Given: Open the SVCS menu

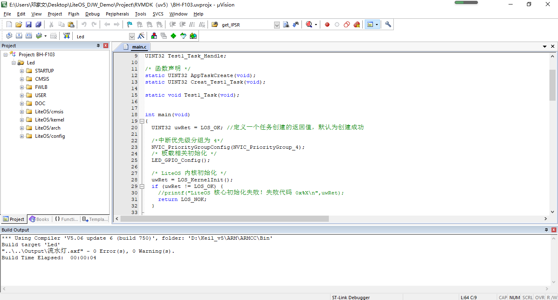Looking at the screenshot, I should tap(158, 14).
